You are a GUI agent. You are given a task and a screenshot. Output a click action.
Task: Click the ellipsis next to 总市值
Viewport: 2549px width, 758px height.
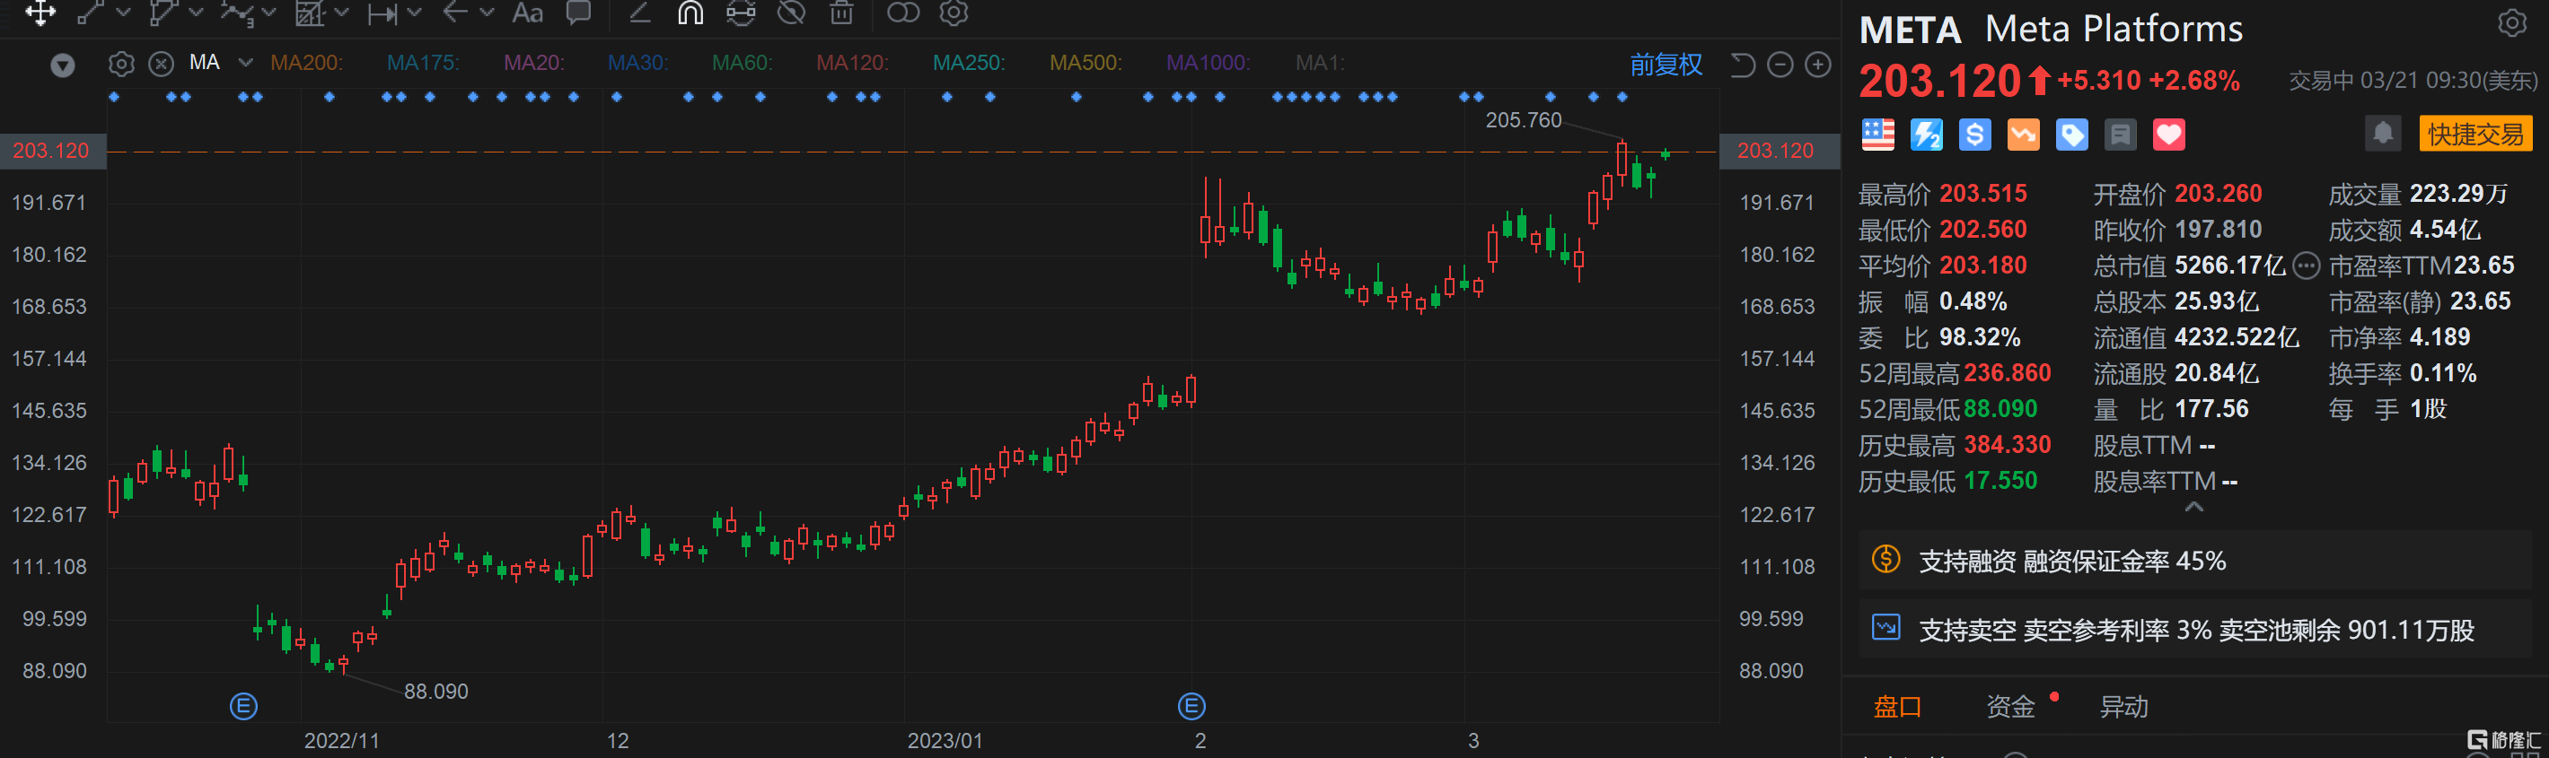coord(2306,265)
